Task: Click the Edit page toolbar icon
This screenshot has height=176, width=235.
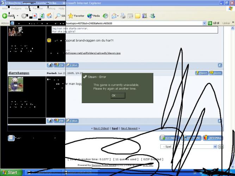Action: [130, 16]
